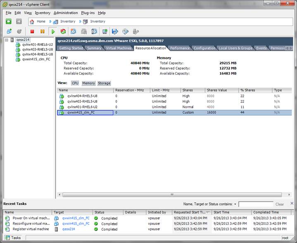The image size is (297, 243).
Task: Expand second Inventory breadcrumb arrow
Action: [x=80, y=21]
